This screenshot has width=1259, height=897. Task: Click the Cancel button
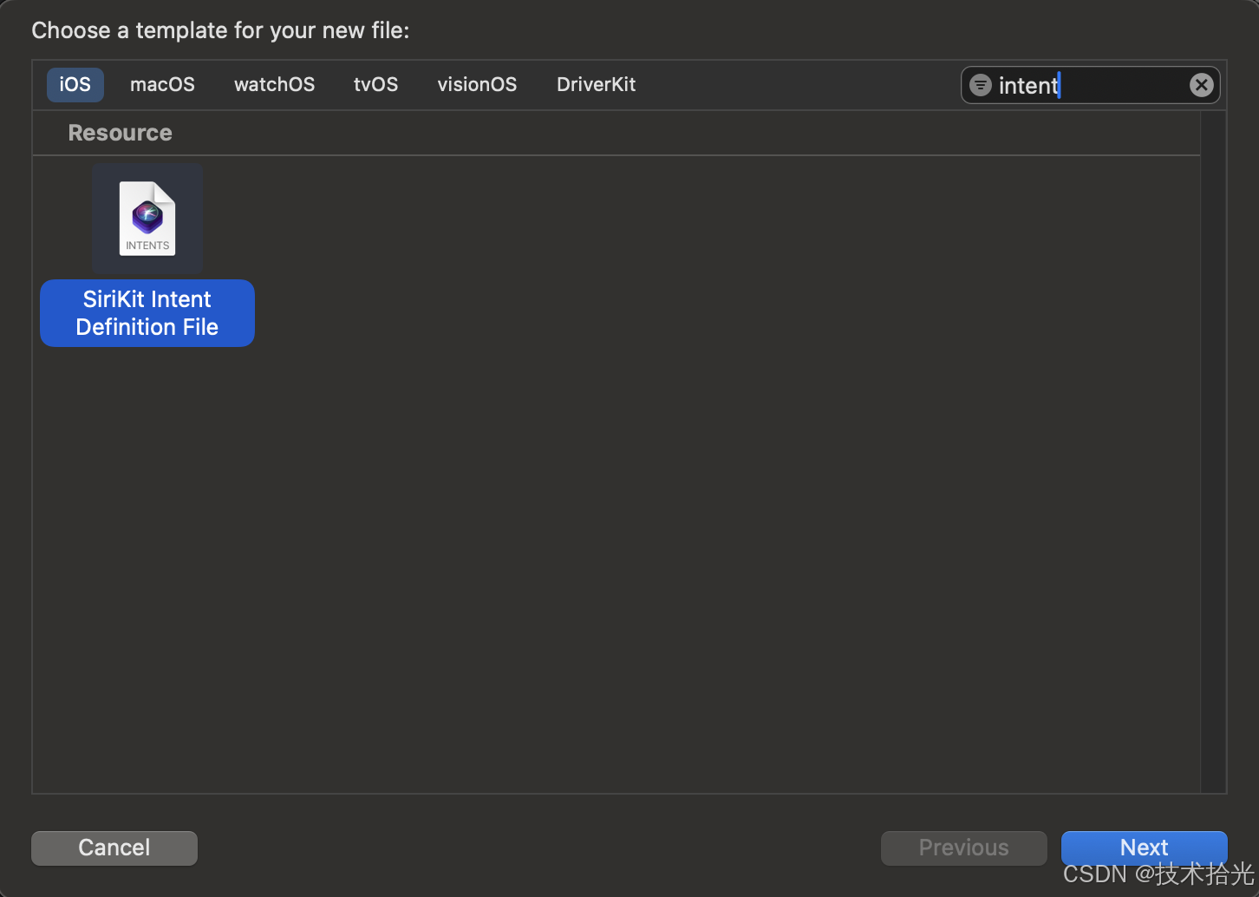(x=114, y=848)
